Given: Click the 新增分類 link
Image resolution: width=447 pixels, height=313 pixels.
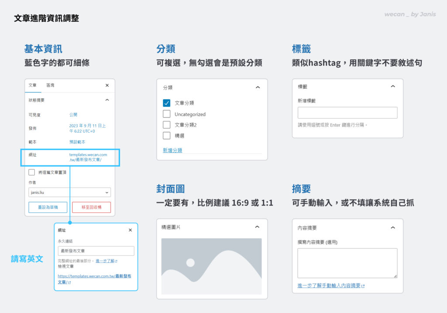Looking at the screenshot, I should (172, 150).
